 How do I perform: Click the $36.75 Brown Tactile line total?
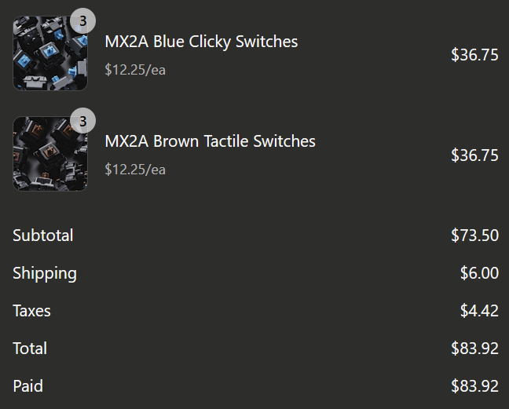click(x=474, y=155)
